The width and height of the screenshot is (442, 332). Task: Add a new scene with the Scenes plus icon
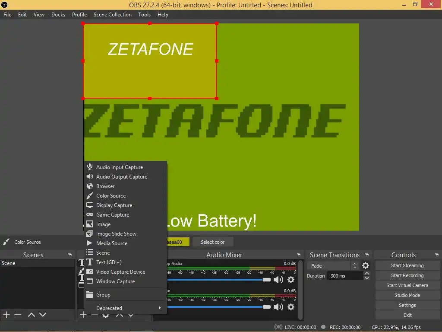6,315
